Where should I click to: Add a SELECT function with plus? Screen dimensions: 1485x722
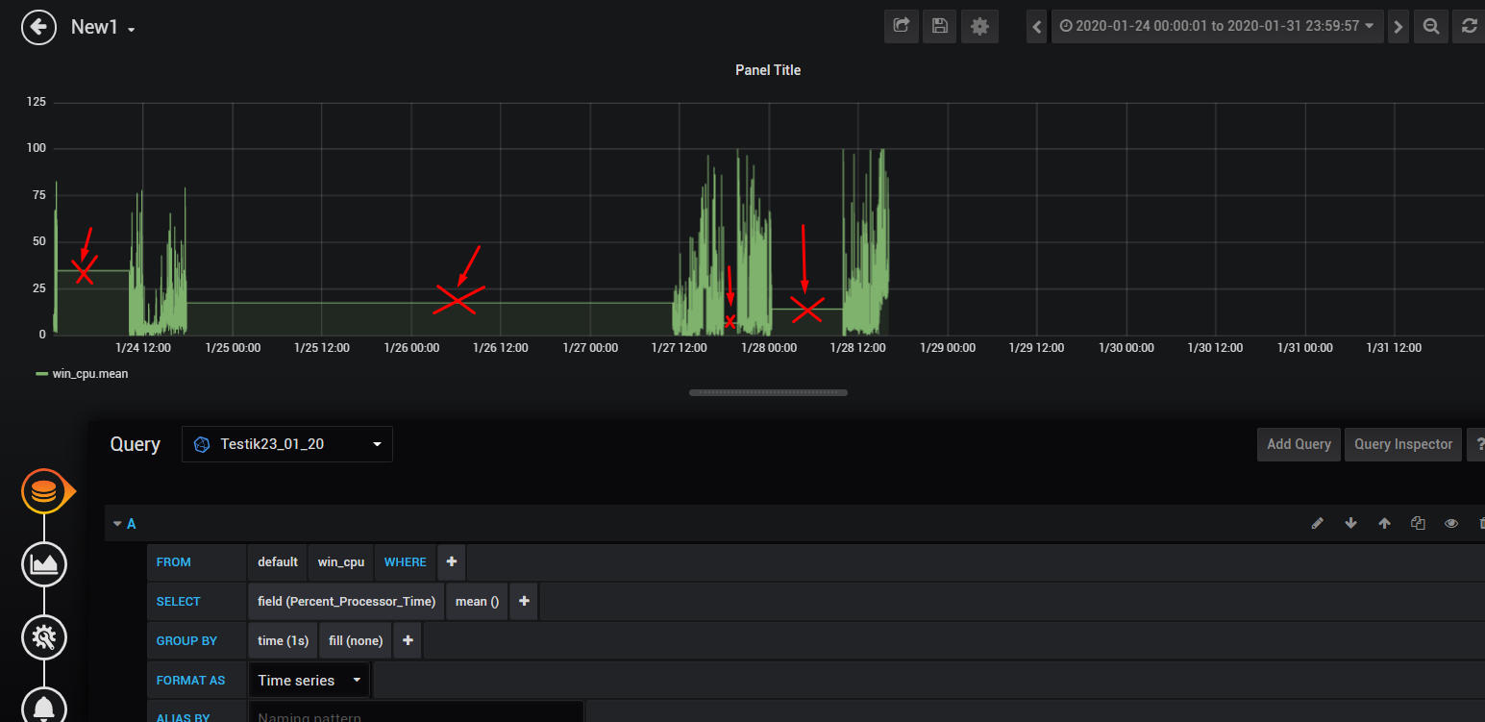point(524,602)
